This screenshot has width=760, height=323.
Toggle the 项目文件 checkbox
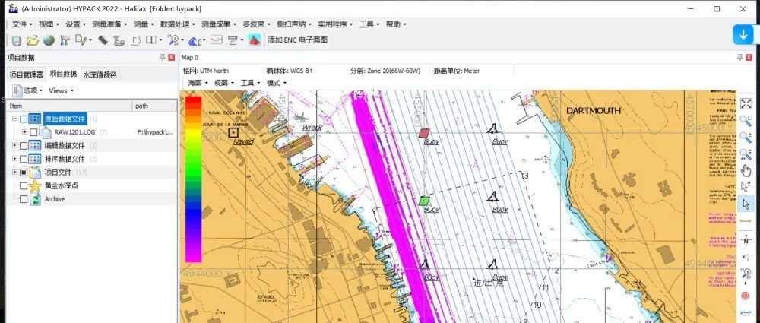(x=24, y=173)
